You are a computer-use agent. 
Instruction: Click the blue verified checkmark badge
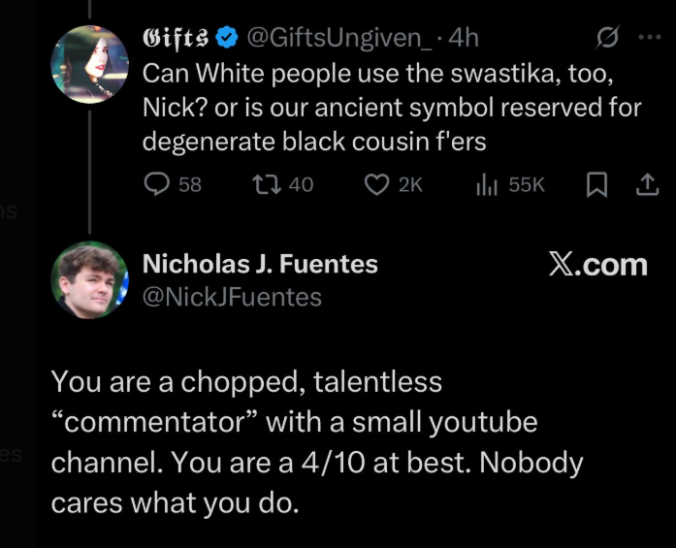[227, 40]
